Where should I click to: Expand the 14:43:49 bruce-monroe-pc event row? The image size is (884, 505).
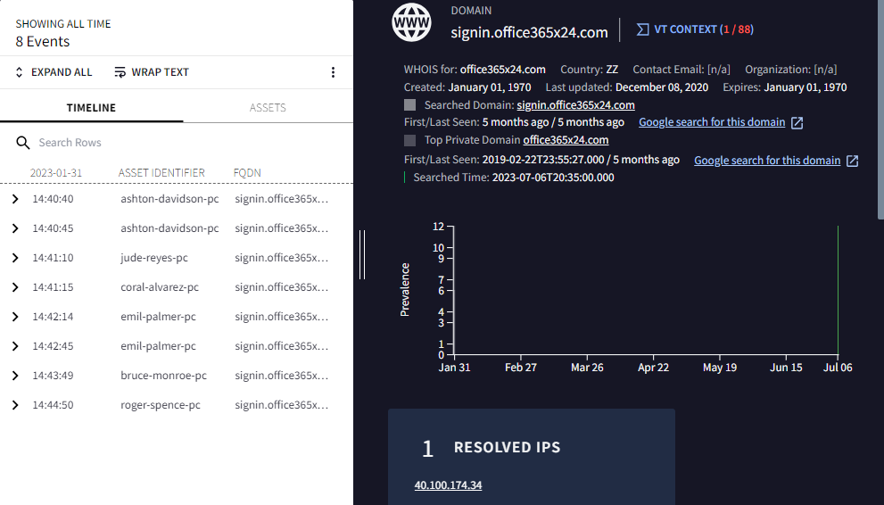[15, 376]
